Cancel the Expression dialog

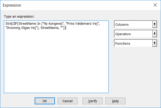pos(67,101)
